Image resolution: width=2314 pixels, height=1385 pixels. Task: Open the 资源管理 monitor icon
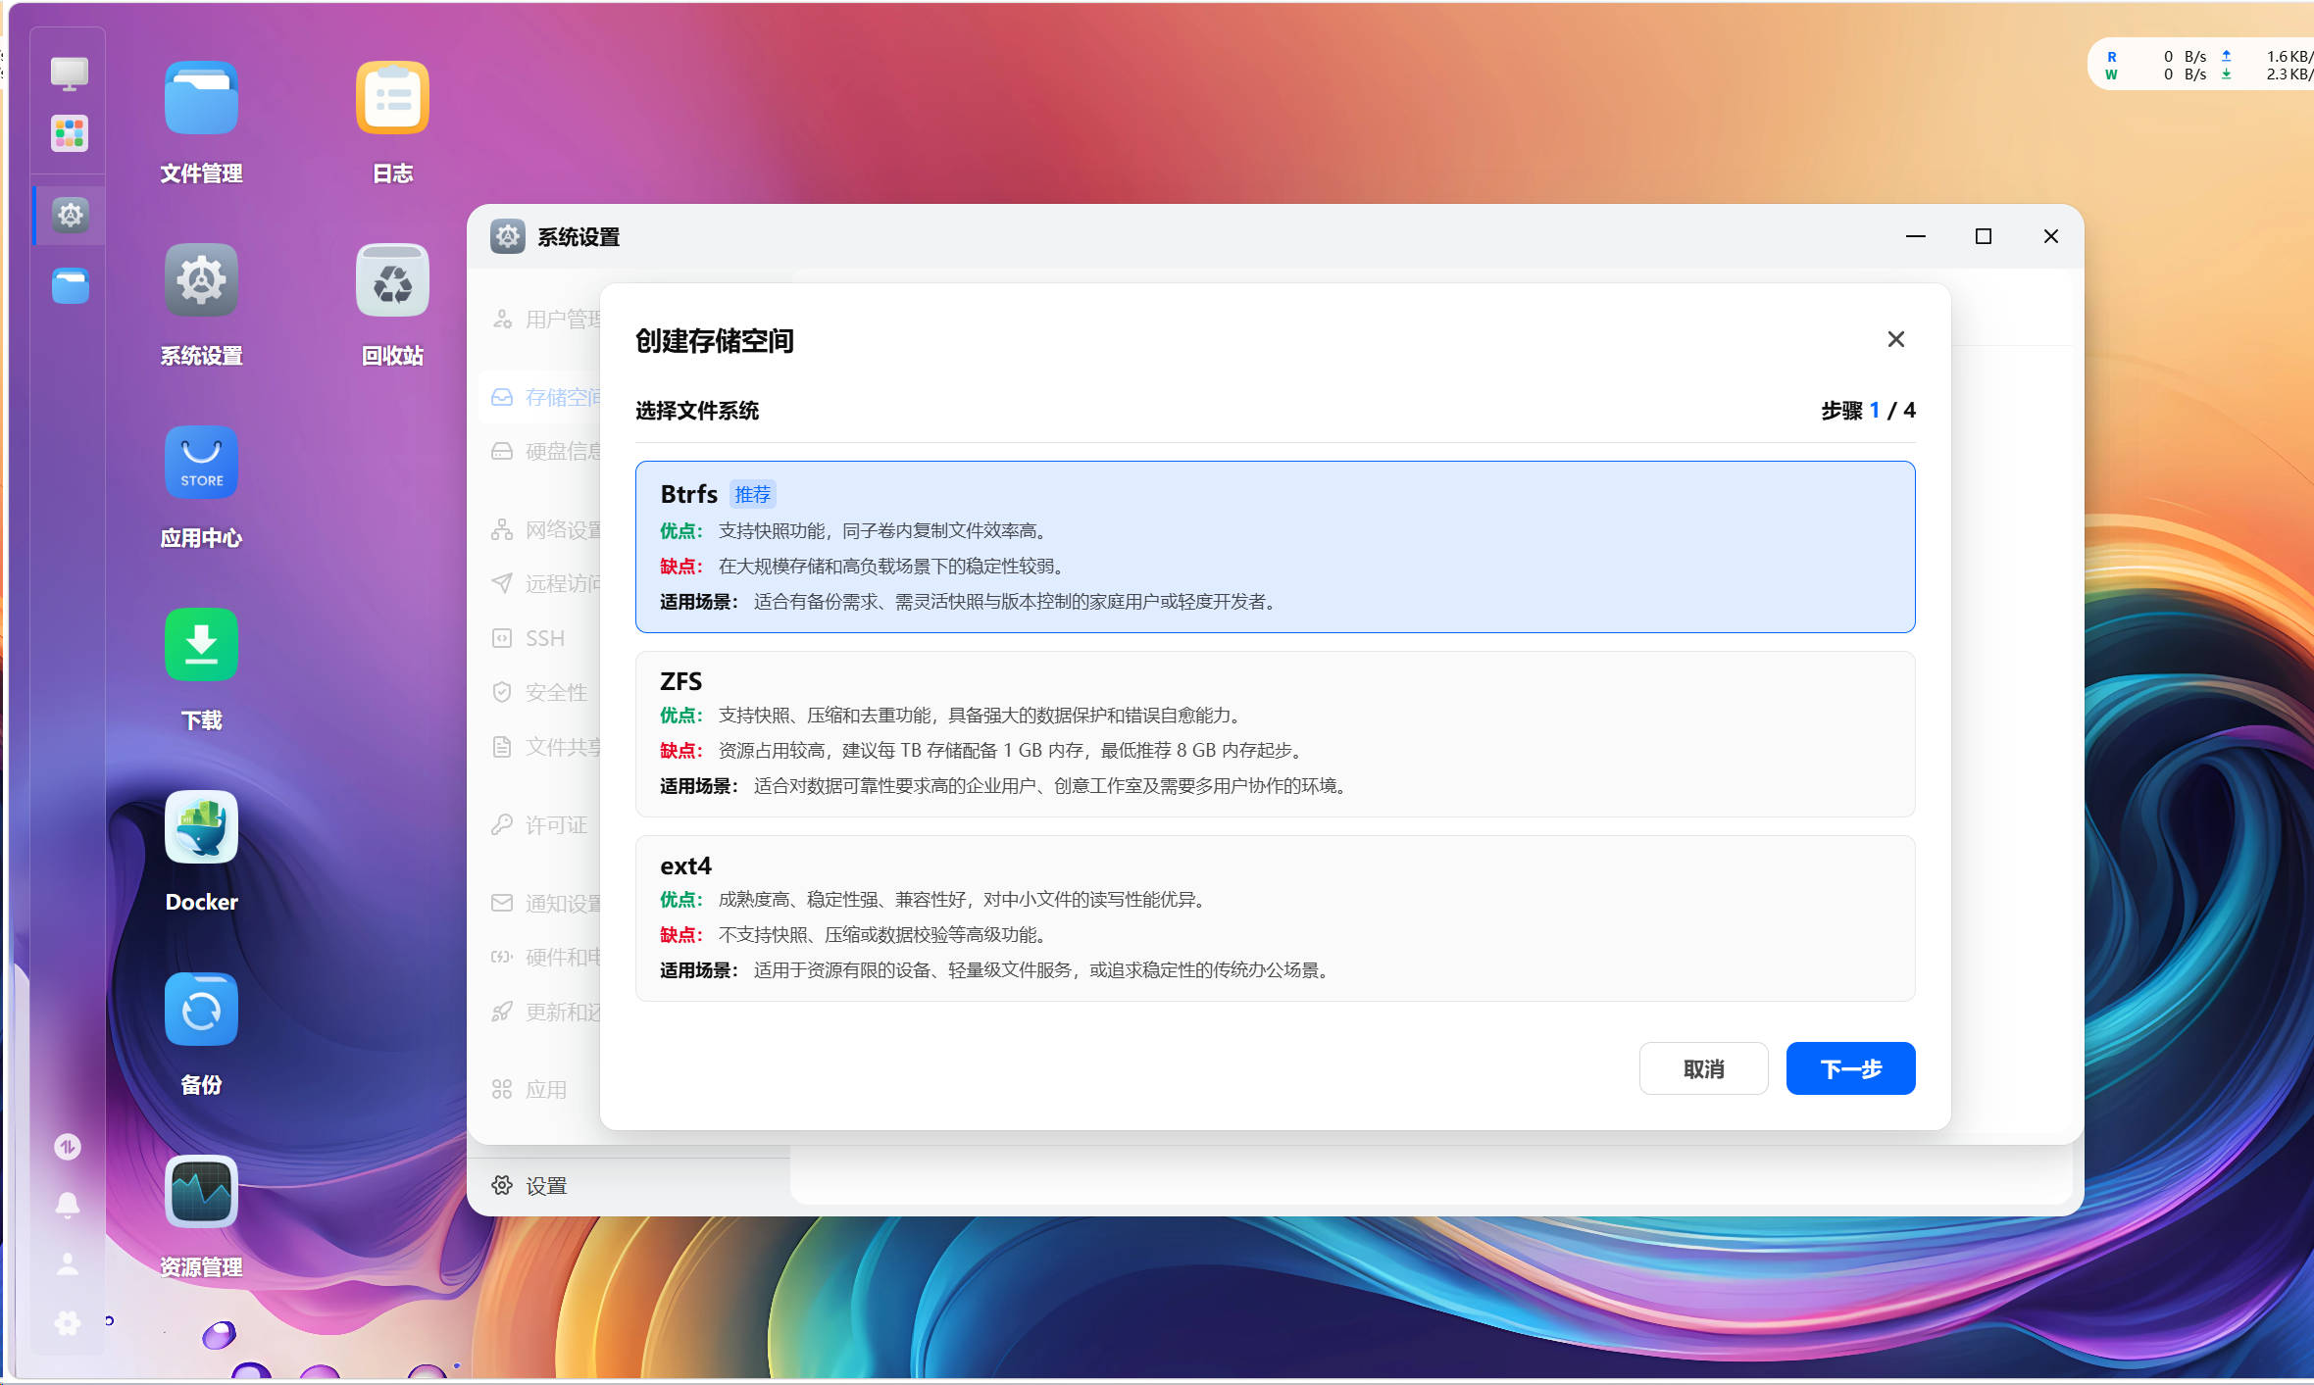[201, 1192]
